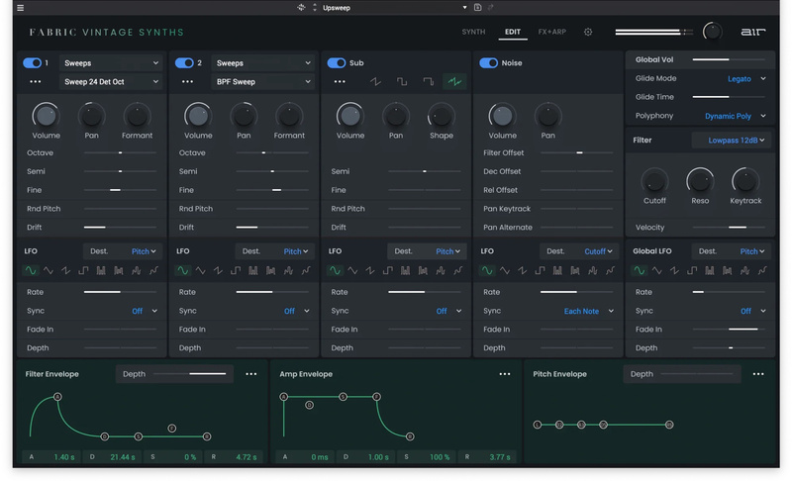Open Noise LFO Dest. Cutoff dropdown

[579, 251]
